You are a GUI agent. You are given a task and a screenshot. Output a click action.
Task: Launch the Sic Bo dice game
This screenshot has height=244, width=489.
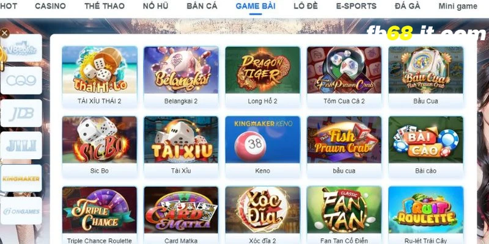(x=100, y=147)
